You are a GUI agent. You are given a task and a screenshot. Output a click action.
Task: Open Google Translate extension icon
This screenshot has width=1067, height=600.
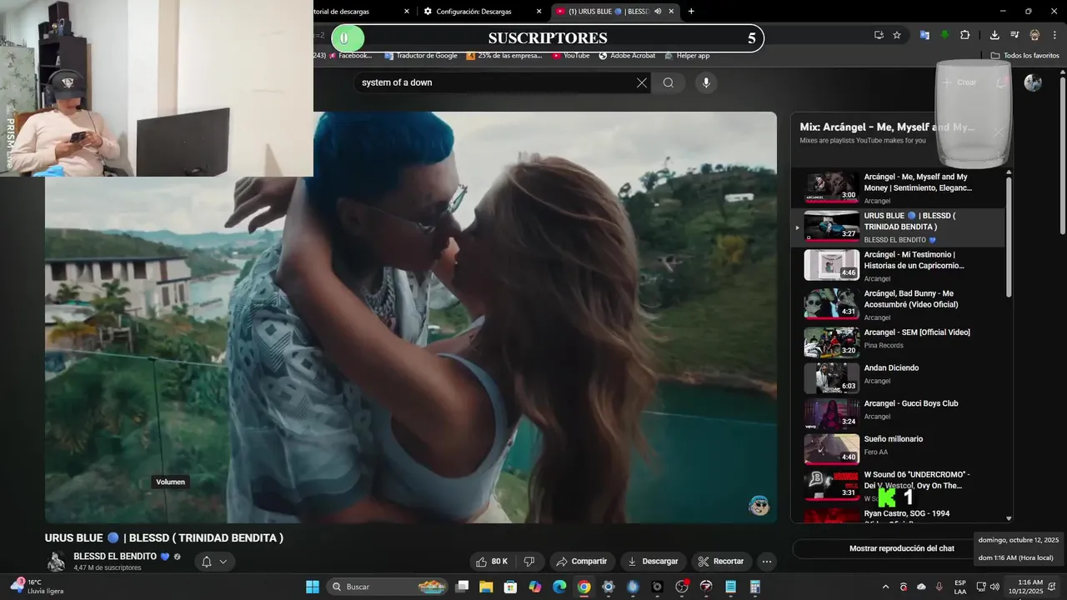click(x=924, y=35)
